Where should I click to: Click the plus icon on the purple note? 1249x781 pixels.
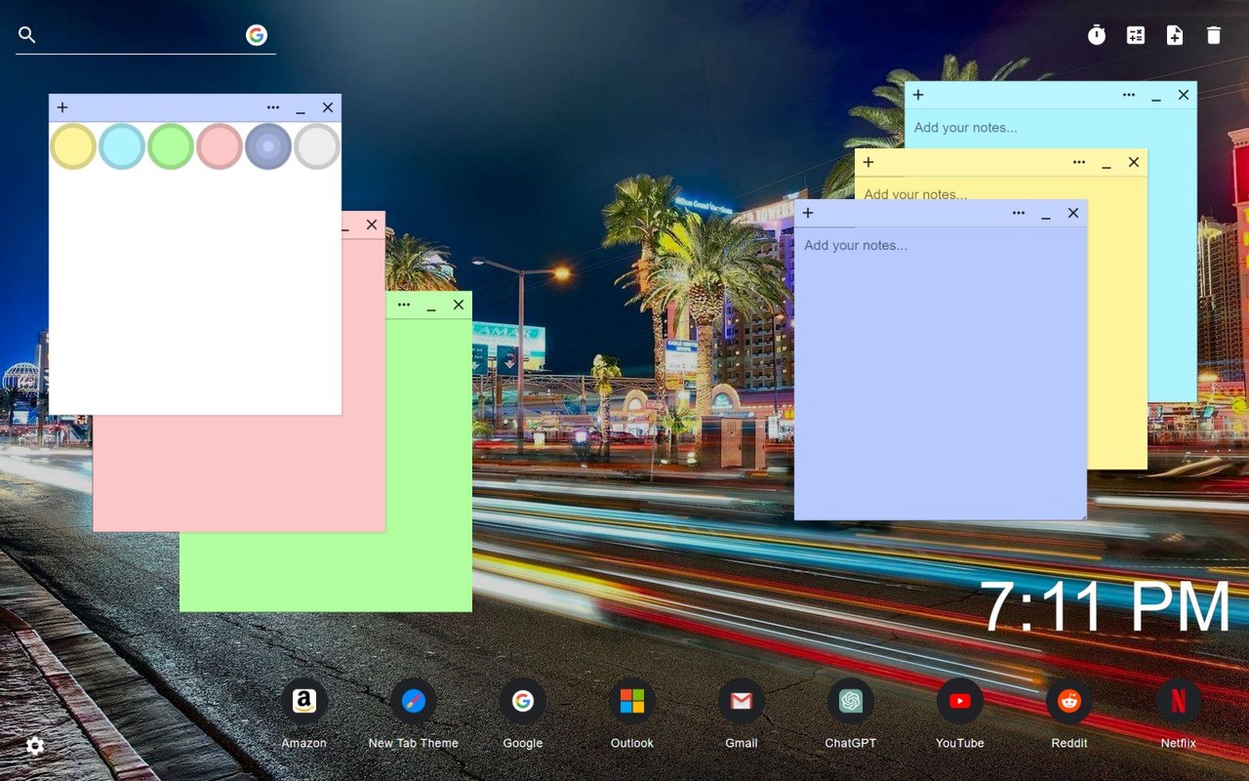click(x=808, y=213)
